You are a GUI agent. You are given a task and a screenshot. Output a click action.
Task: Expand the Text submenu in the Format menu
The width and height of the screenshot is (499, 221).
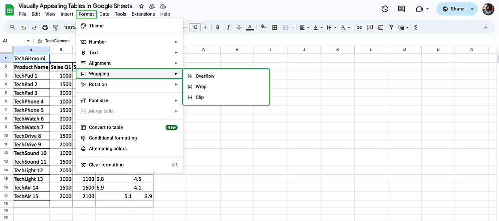130,52
